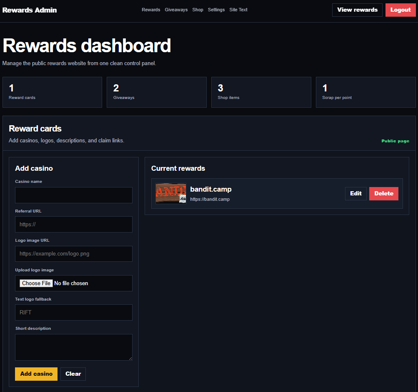Focus the Text logo fallback field
The width and height of the screenshot is (418, 392).
point(74,312)
